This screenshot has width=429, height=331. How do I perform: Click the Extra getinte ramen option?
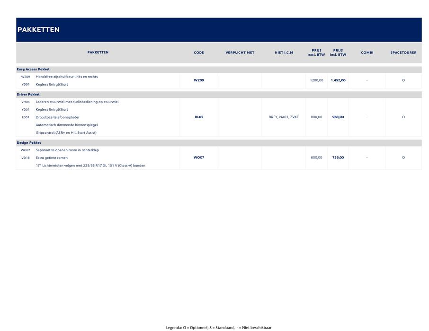click(52, 158)
